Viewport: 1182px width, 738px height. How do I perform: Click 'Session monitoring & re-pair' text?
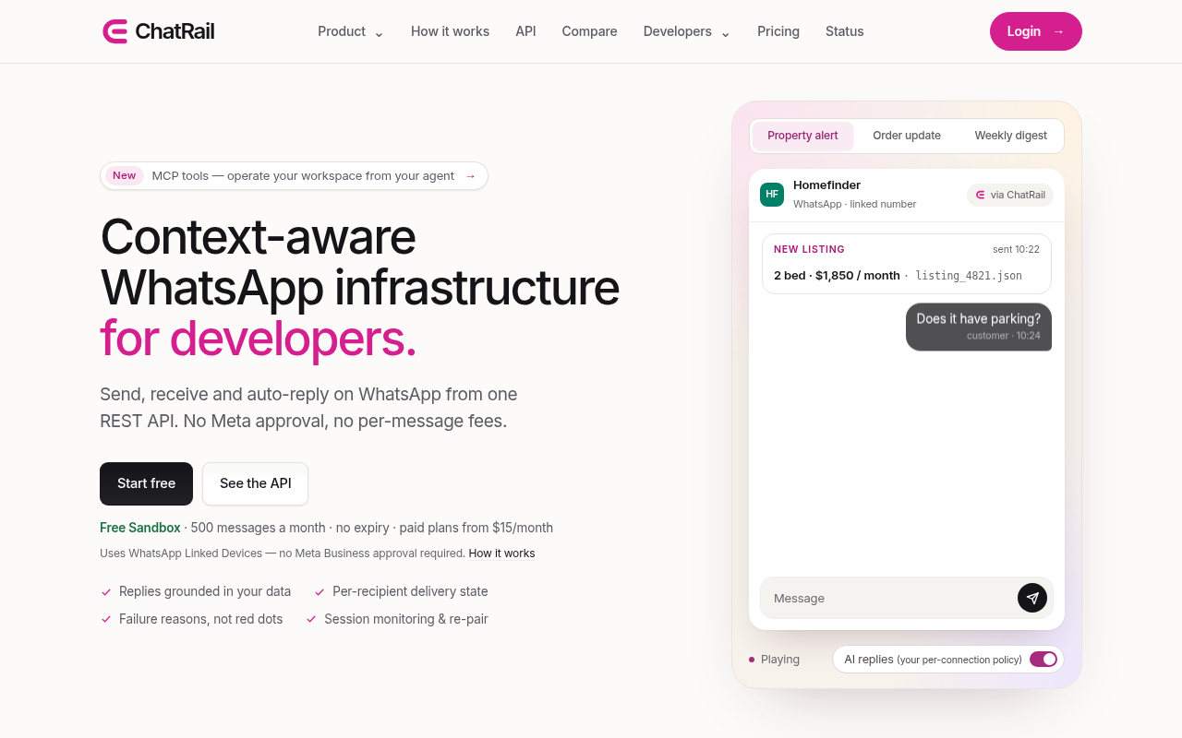[406, 619]
